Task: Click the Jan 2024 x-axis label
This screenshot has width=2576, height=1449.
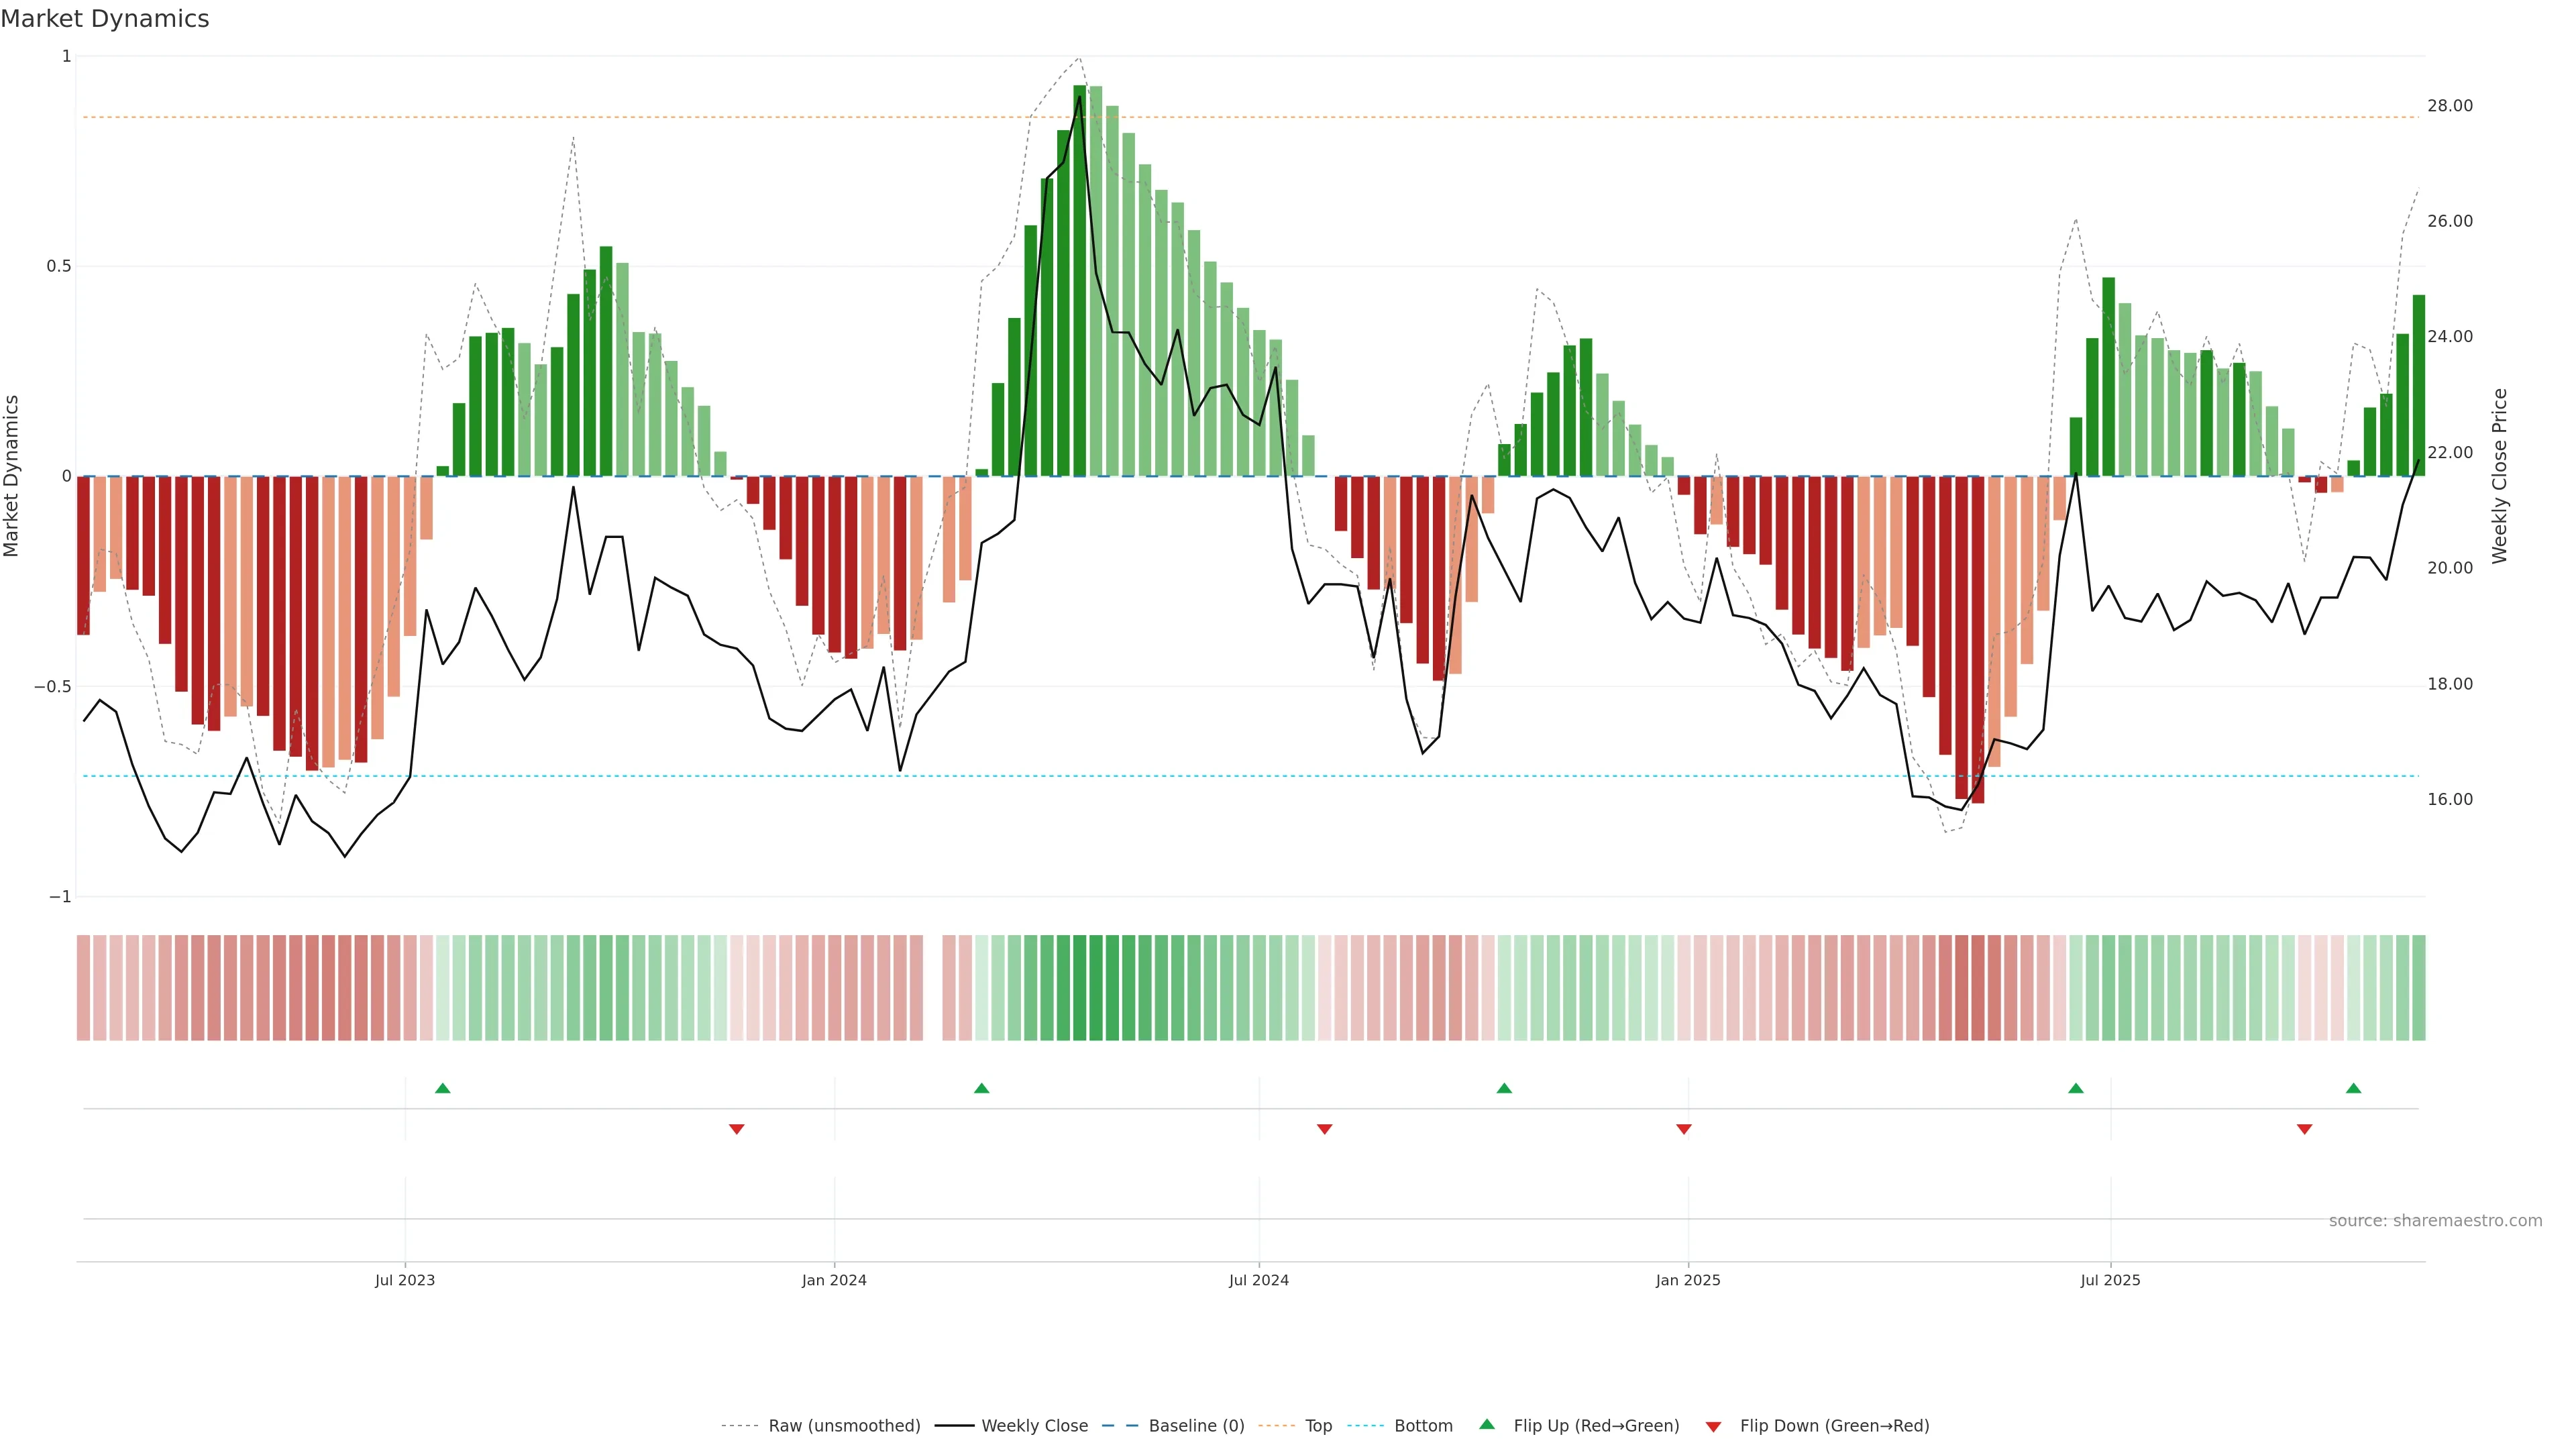Action: pos(834,1280)
